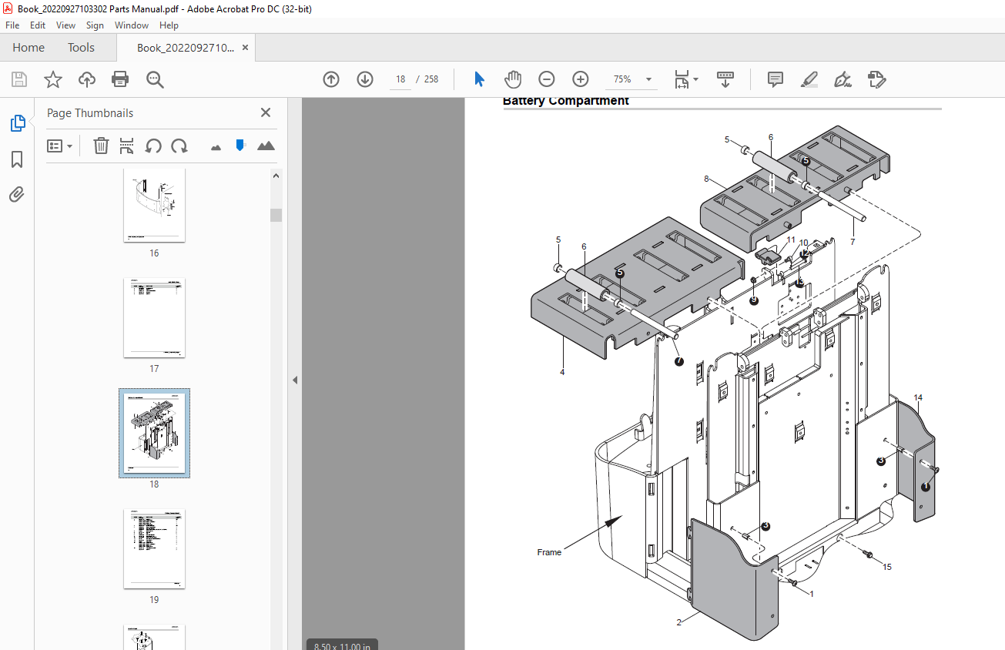Bookmark the document with the star icon
Image resolution: width=1005 pixels, height=650 pixels.
(52, 79)
